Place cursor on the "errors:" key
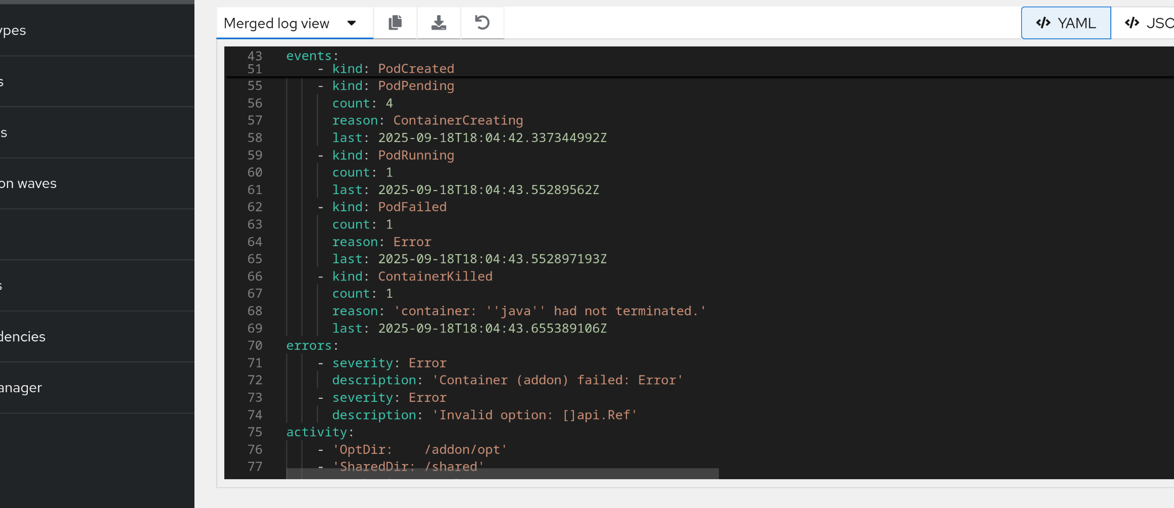 pos(309,346)
